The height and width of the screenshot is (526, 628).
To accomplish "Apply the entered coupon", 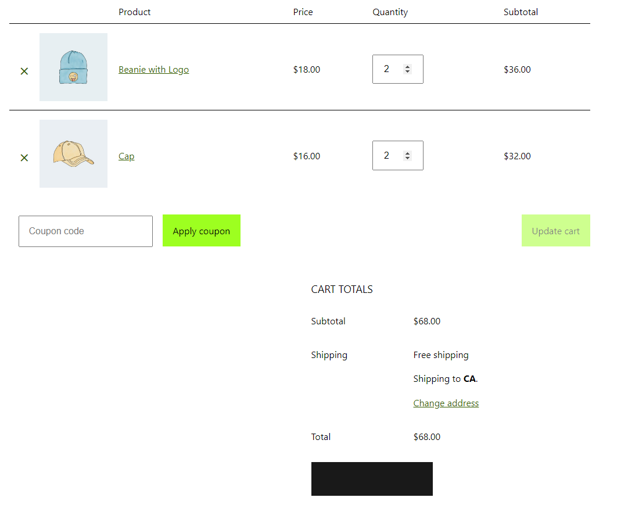I will 201,231.
